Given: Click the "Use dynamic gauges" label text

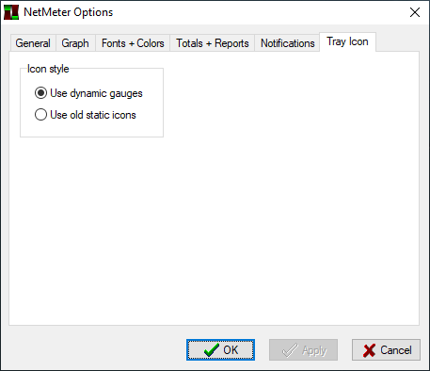Looking at the screenshot, I should [96, 93].
